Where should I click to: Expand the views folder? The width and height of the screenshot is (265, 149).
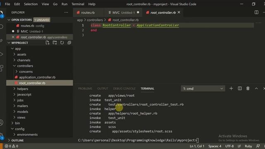(x=40, y=118)
